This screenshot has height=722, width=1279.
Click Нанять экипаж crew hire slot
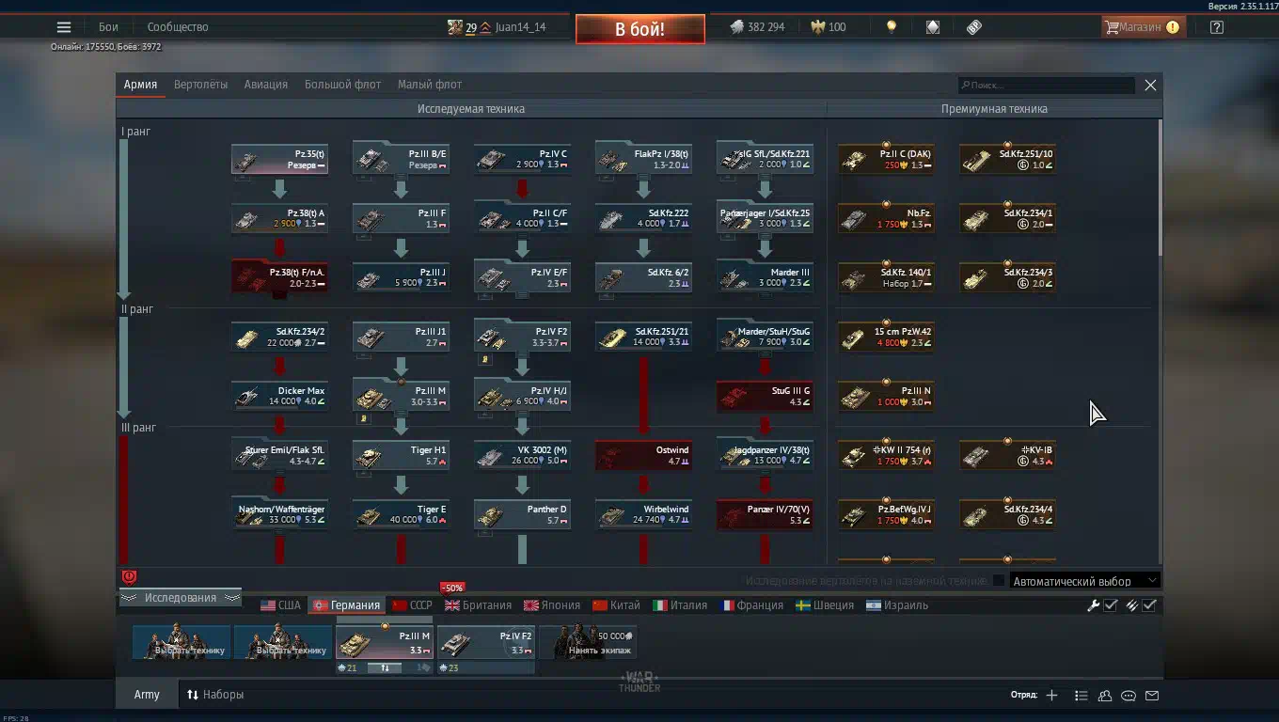tap(588, 643)
